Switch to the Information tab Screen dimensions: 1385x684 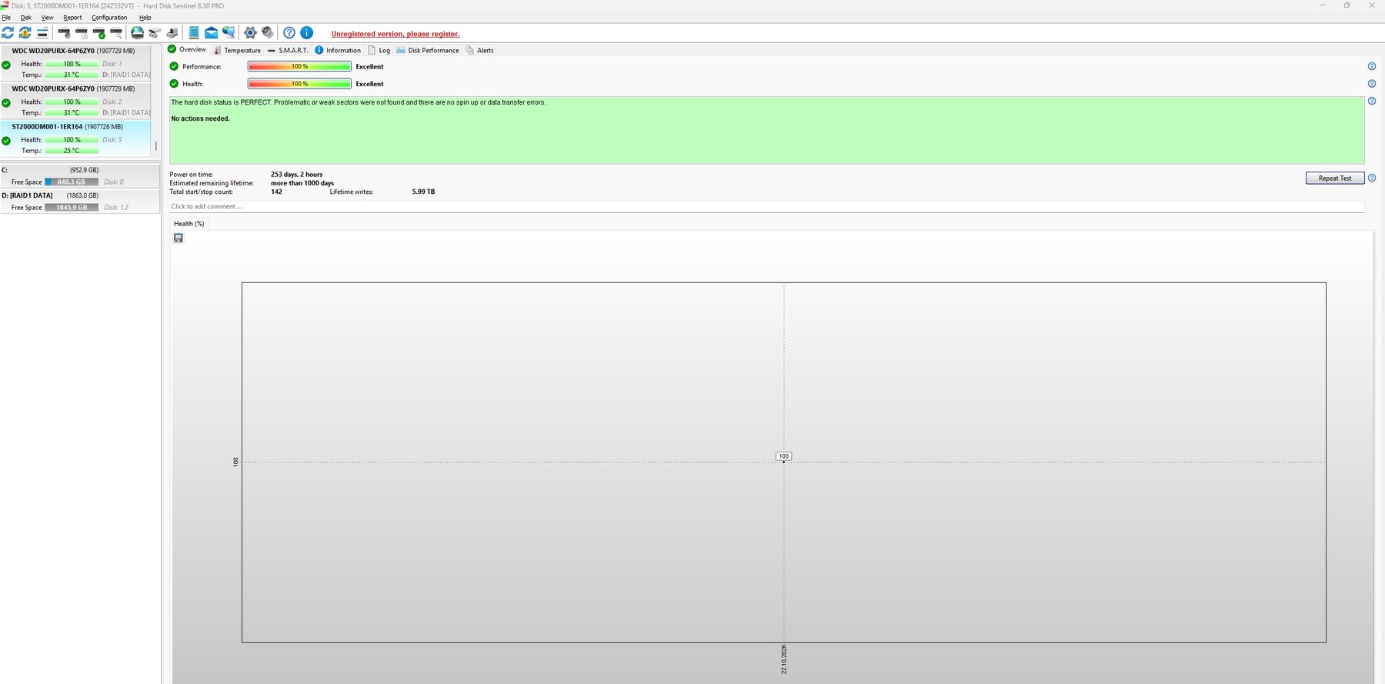(338, 51)
